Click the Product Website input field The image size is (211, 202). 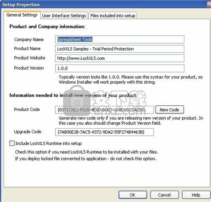120,58
